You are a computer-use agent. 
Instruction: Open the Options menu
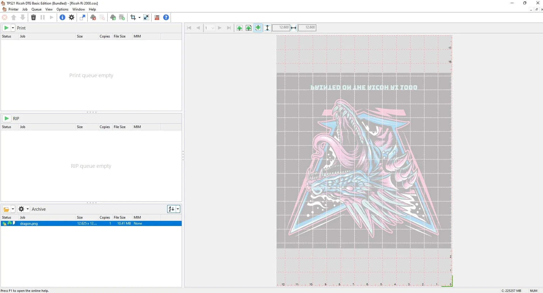pos(62,9)
